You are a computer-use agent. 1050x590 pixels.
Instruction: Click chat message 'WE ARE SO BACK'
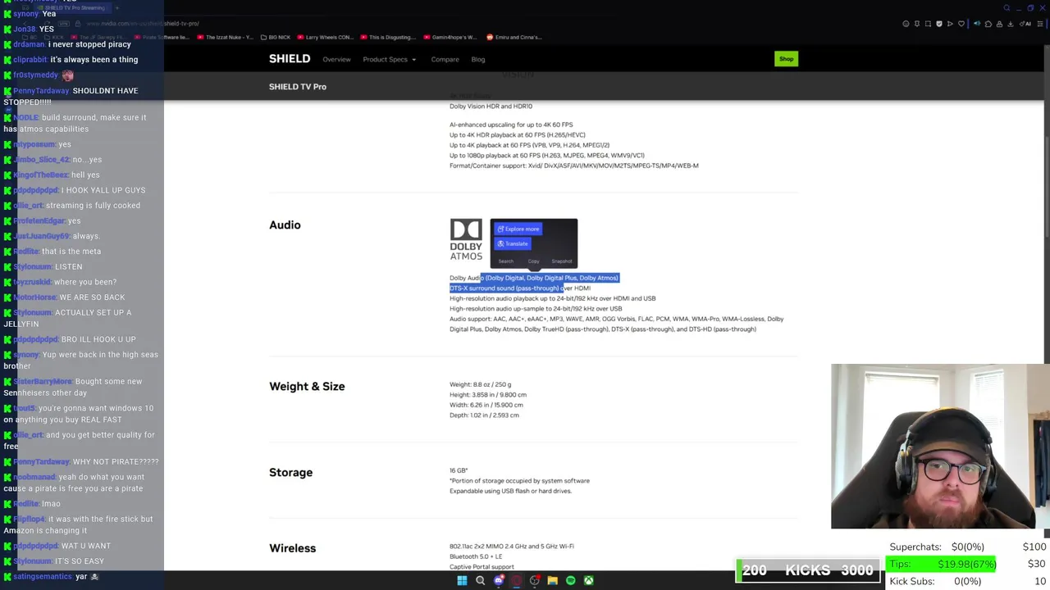pyautogui.click(x=92, y=297)
